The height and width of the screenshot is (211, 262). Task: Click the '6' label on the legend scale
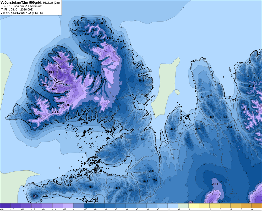click(252, 209)
